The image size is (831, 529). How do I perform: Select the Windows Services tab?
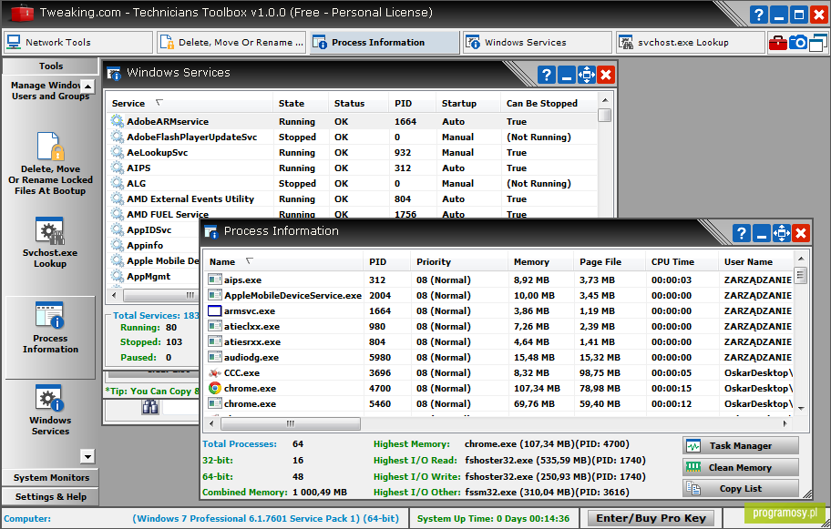pyautogui.click(x=538, y=43)
